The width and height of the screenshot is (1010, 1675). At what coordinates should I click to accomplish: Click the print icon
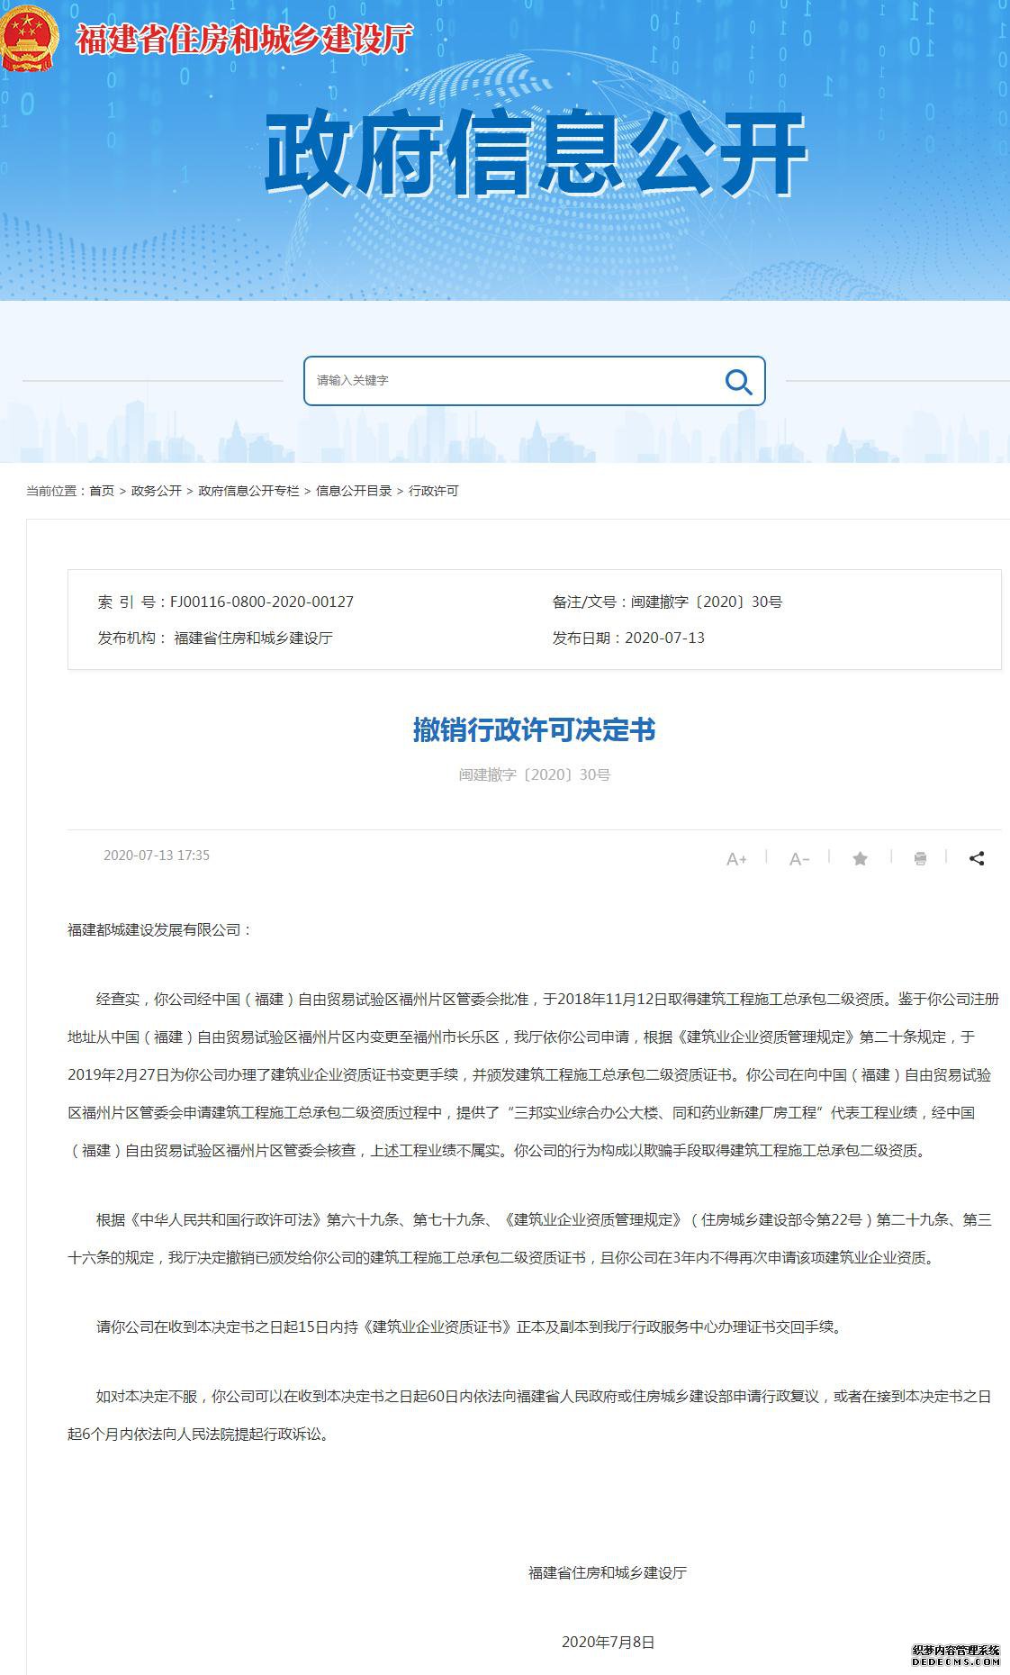(x=920, y=858)
